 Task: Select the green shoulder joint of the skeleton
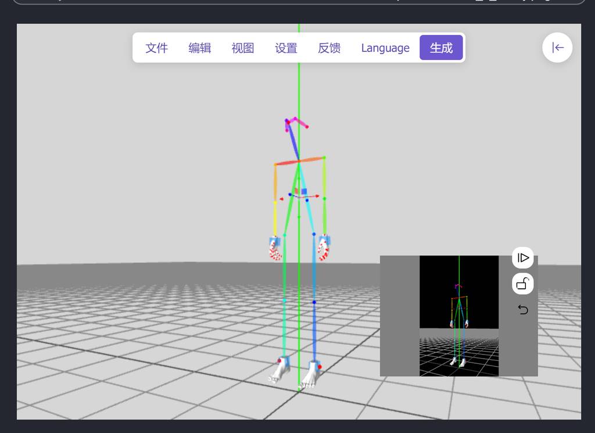(x=324, y=158)
